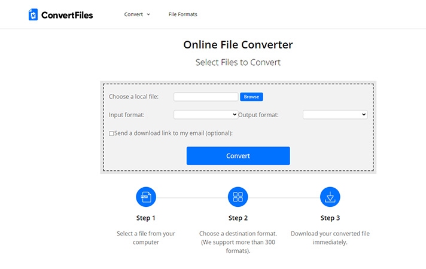Click "Select a file from your computer" text
The width and height of the screenshot is (426, 269).
point(146,238)
